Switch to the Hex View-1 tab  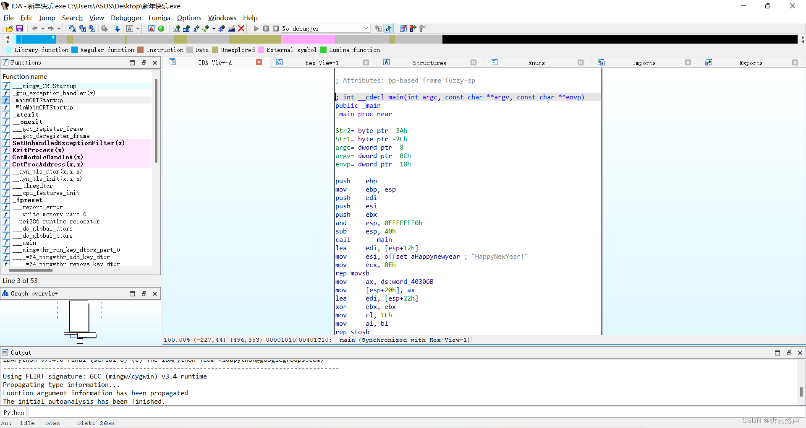point(322,62)
